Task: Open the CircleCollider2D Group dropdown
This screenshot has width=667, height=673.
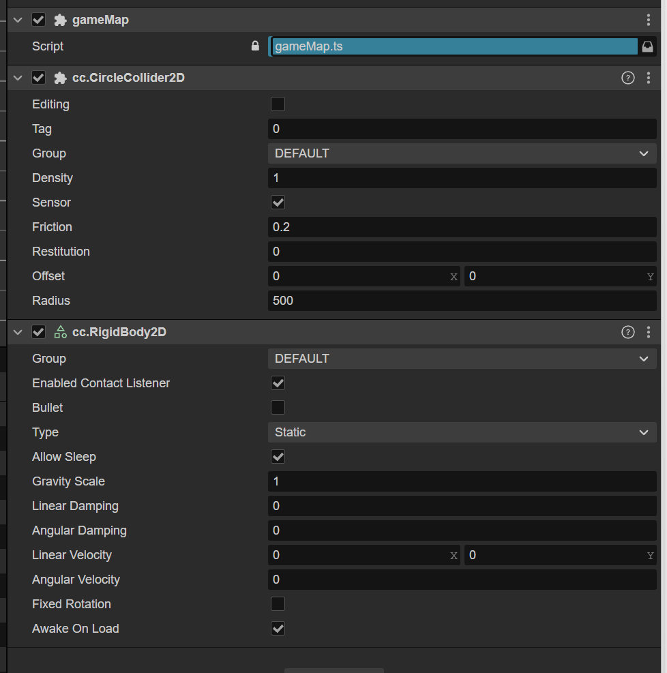Action: [x=462, y=153]
